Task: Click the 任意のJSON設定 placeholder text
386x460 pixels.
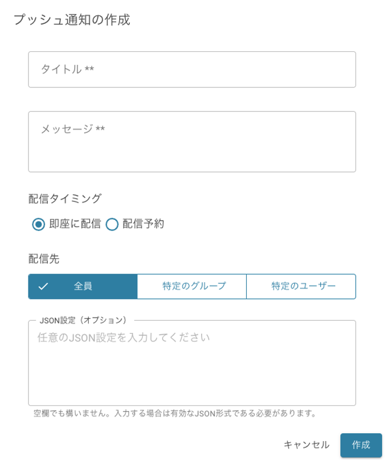Action: [x=124, y=337]
